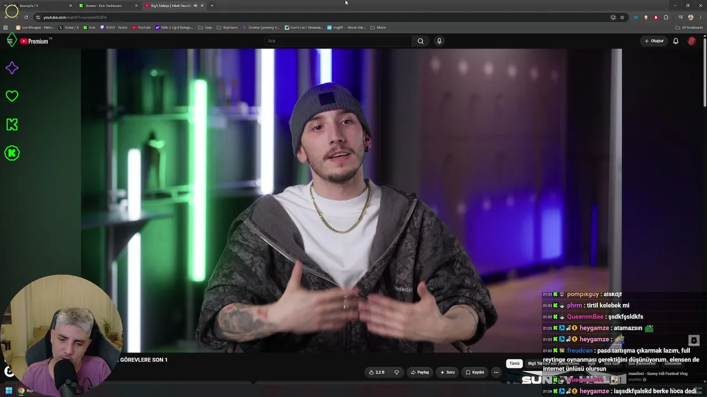Switch to the Anasayfa / X tab

(41, 6)
